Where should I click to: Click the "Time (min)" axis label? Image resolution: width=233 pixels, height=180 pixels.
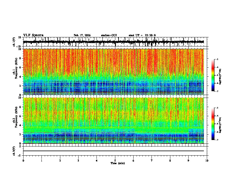click(118, 163)
